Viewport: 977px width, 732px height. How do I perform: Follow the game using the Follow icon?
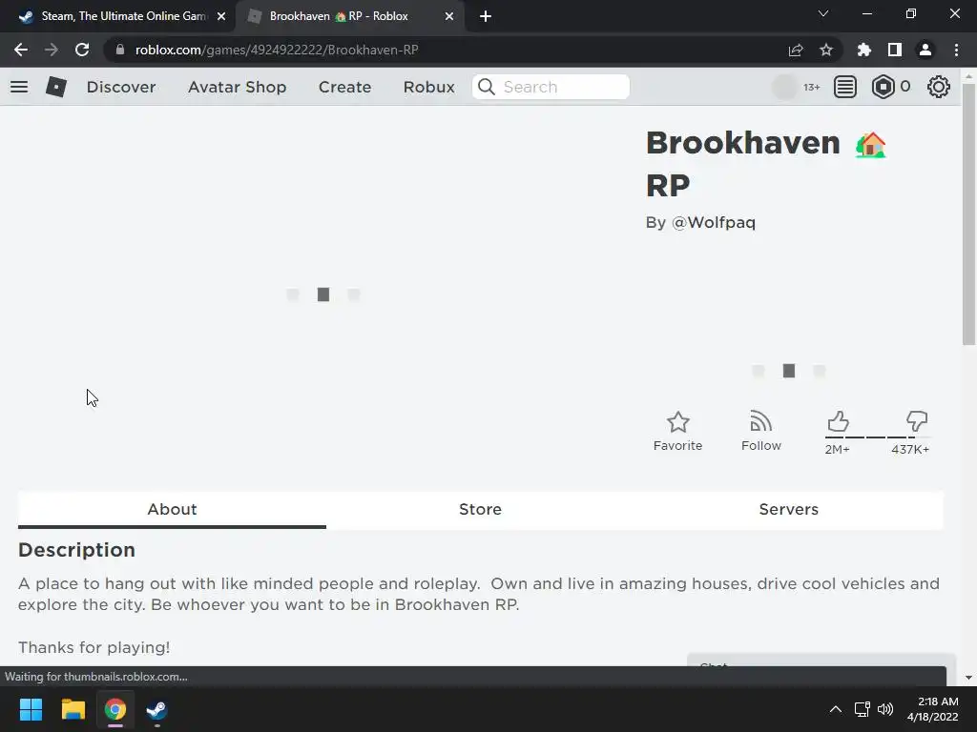click(x=760, y=421)
